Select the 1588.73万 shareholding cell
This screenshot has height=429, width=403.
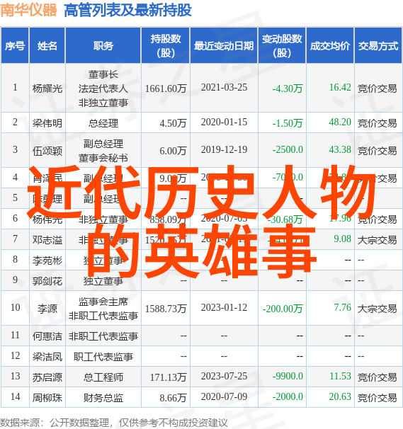click(166, 309)
